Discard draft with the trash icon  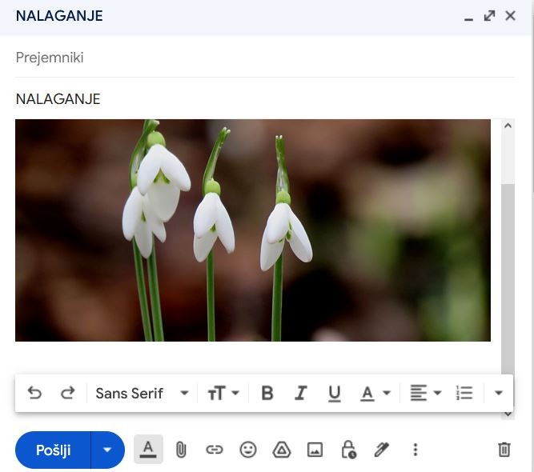click(x=504, y=450)
